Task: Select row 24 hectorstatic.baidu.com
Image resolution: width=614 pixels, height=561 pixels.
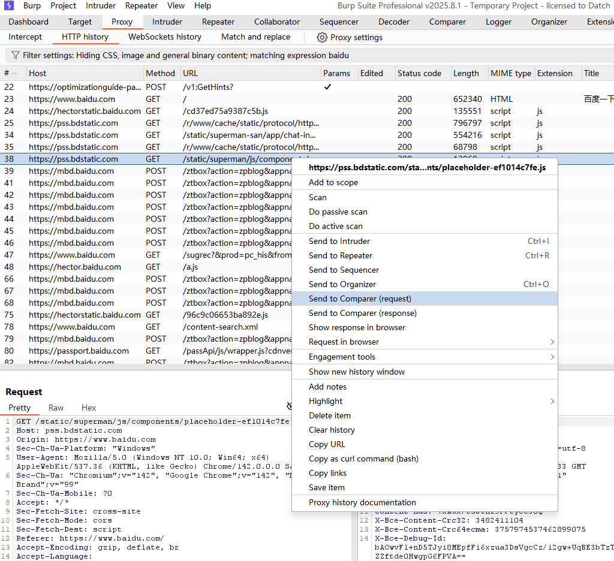Action: (x=307, y=111)
